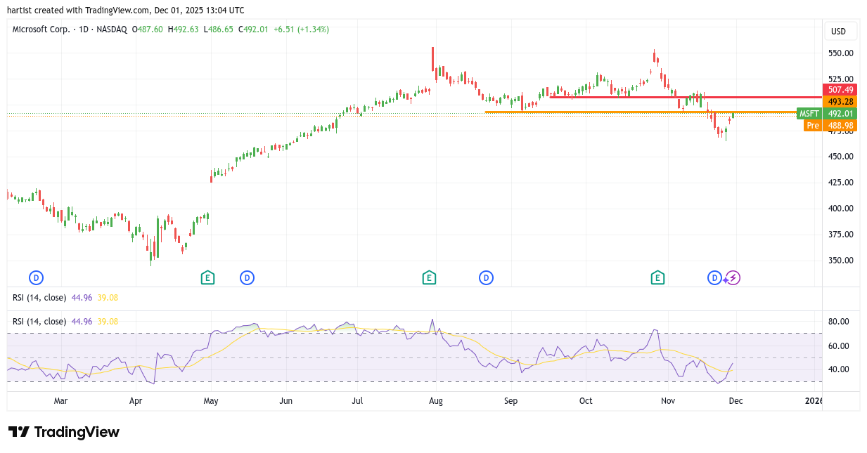Click the green MSFT 492.01 price tag
This screenshot has height=453, width=867.
tap(828, 114)
